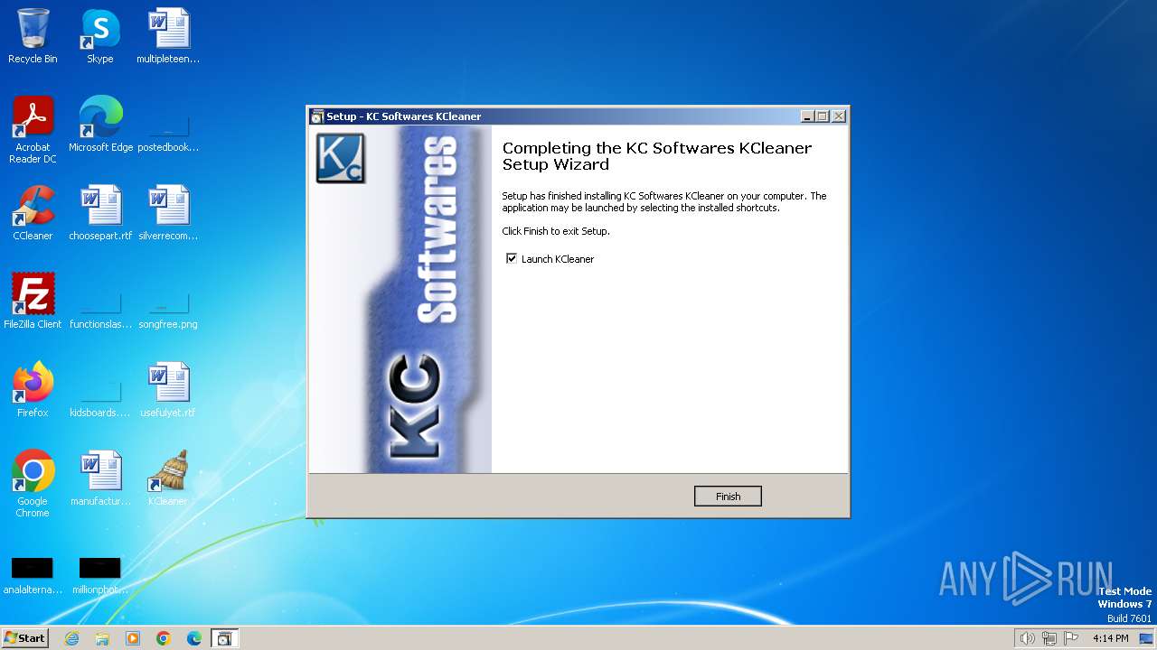Click the KC logo in wizard

click(341, 158)
